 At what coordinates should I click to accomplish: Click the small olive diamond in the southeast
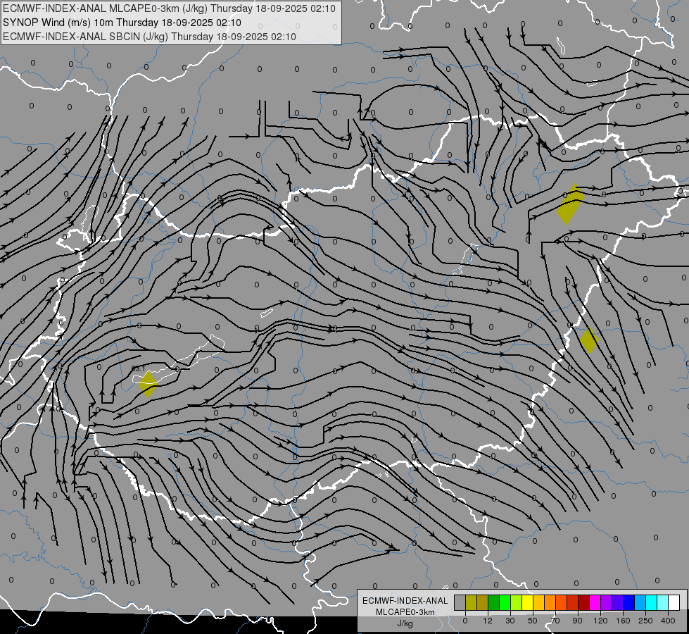[589, 340]
